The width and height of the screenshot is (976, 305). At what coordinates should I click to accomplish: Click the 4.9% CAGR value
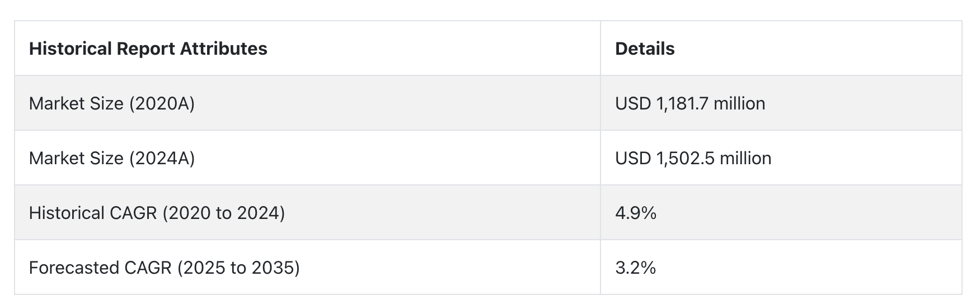(636, 213)
